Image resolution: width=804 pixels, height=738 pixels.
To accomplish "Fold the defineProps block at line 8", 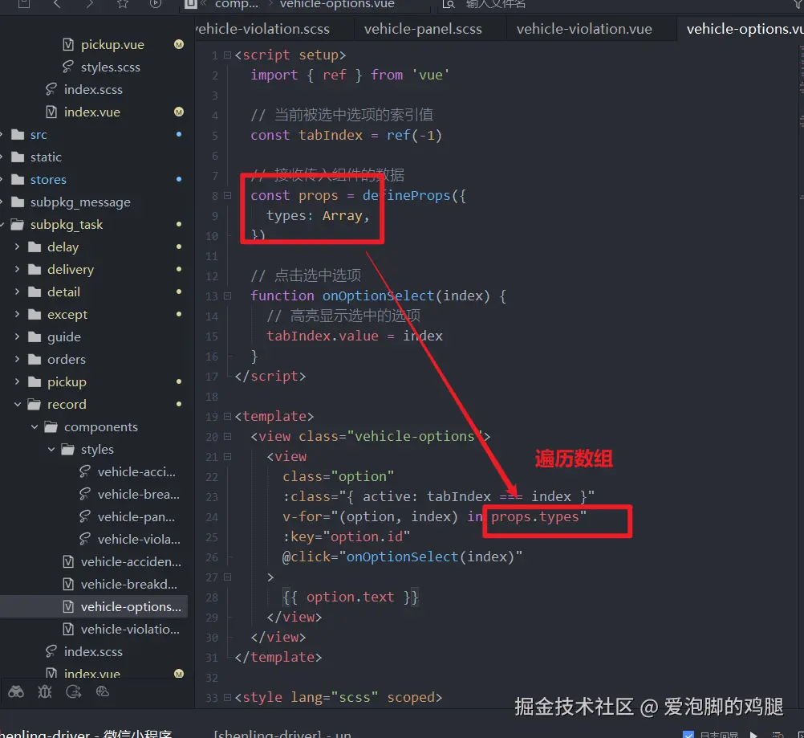I will (227, 195).
